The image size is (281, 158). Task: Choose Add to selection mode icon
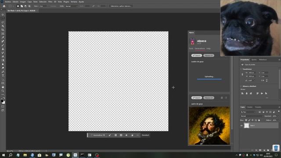22,6
